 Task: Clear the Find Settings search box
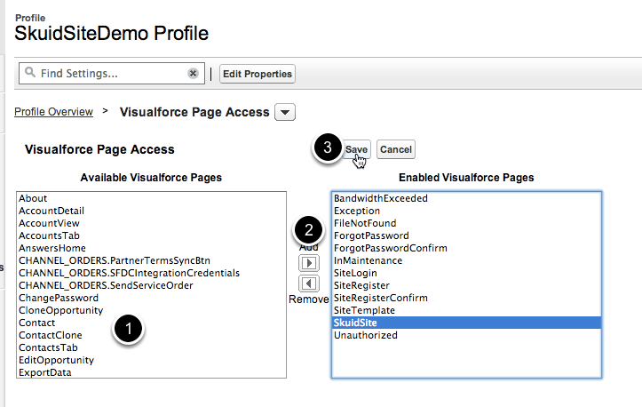coord(193,74)
